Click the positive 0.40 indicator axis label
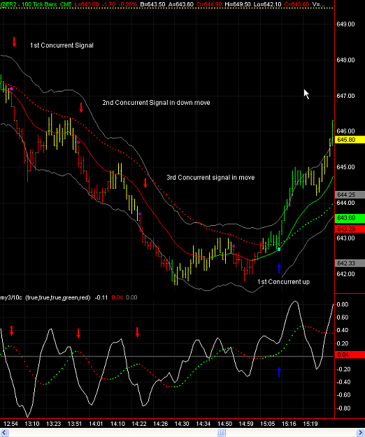 [343, 330]
